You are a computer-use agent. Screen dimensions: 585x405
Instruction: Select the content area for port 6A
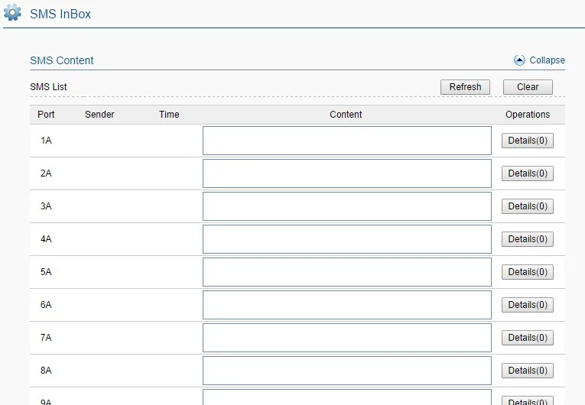pyautogui.click(x=346, y=305)
